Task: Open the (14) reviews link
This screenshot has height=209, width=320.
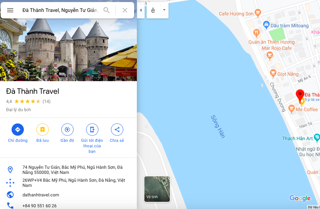Action: point(47,101)
